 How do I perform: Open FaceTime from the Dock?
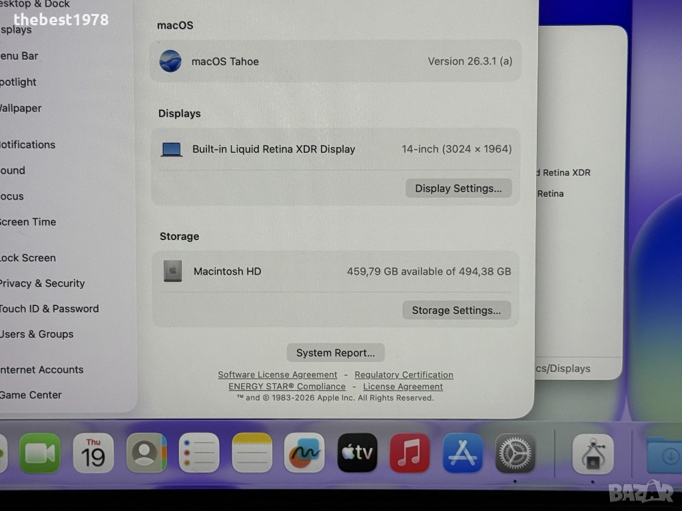pos(40,453)
